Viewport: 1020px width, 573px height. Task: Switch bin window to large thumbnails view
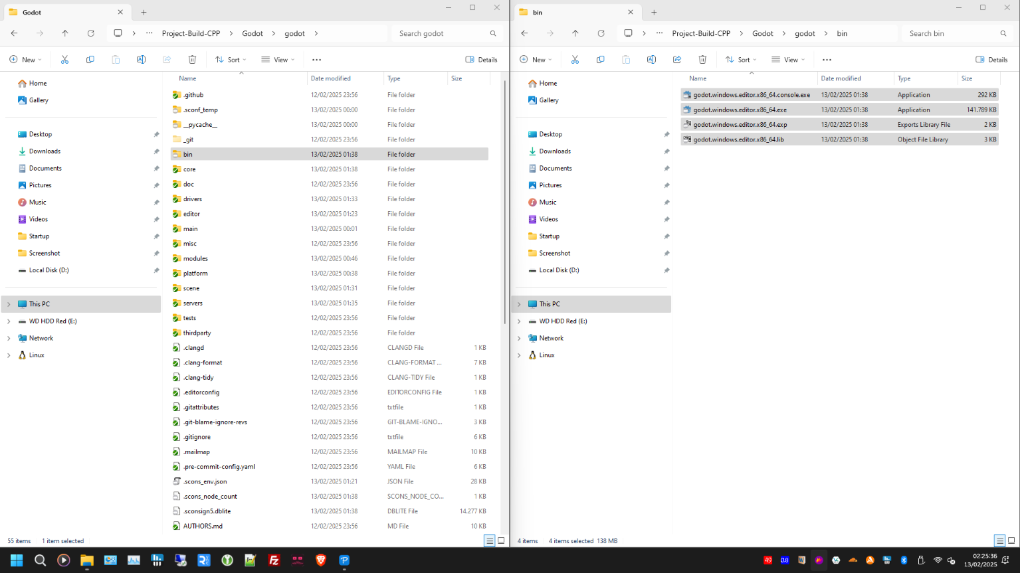(x=1011, y=540)
